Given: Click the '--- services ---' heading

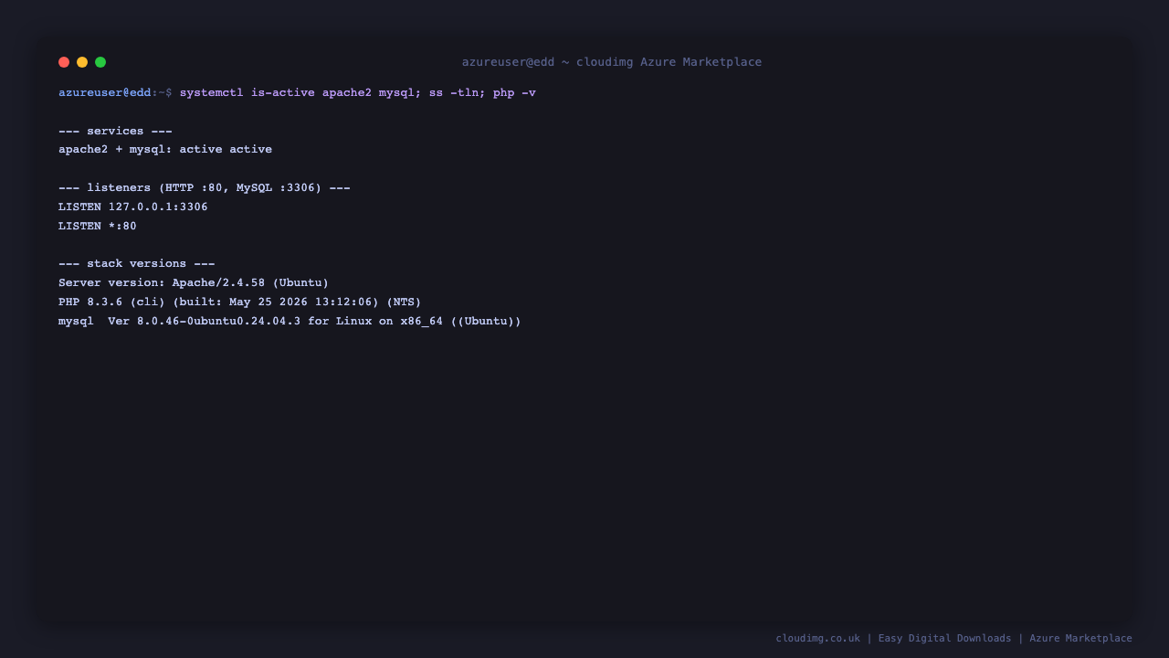Looking at the screenshot, I should point(115,132).
